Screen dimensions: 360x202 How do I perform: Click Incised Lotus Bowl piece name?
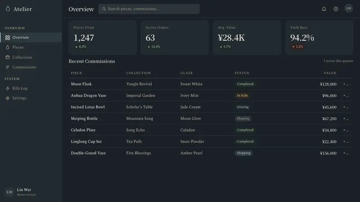88,107
